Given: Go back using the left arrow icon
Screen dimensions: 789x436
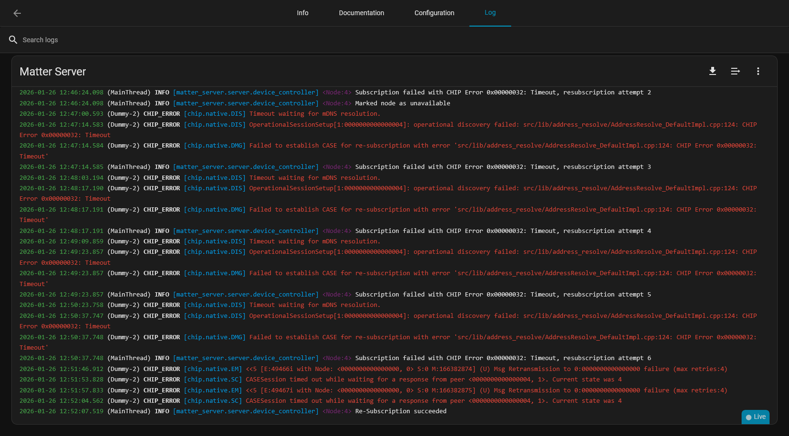Looking at the screenshot, I should (x=17, y=13).
